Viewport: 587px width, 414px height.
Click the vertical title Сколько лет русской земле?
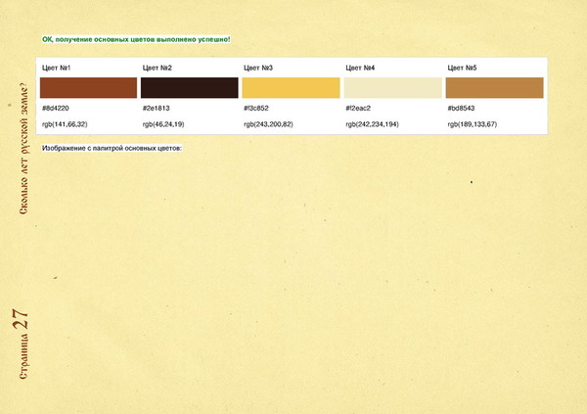pos(23,149)
